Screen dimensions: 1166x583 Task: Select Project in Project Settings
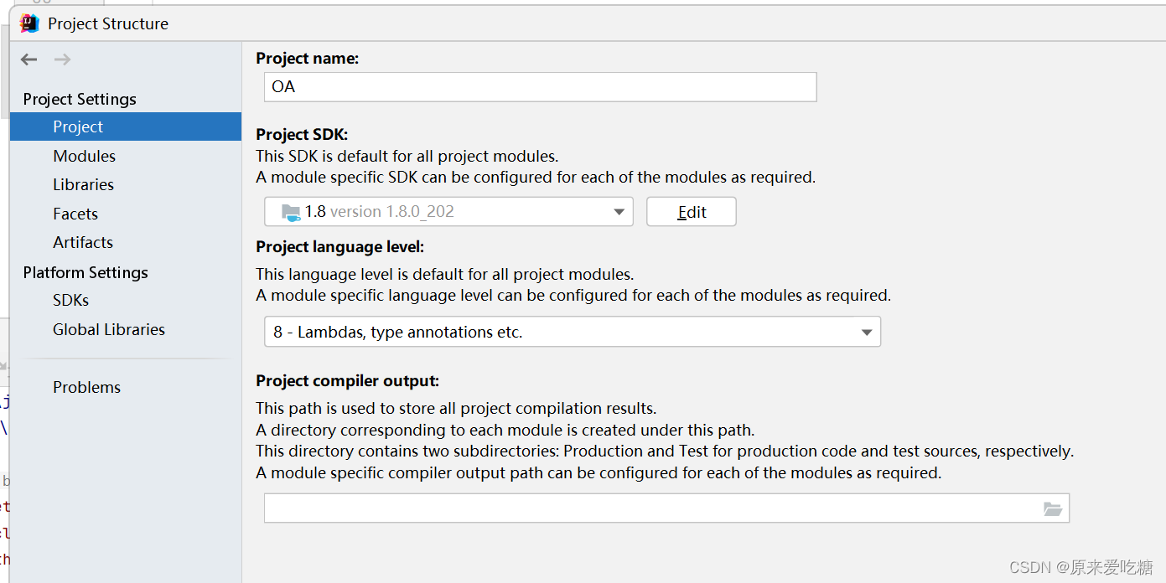[x=77, y=126]
